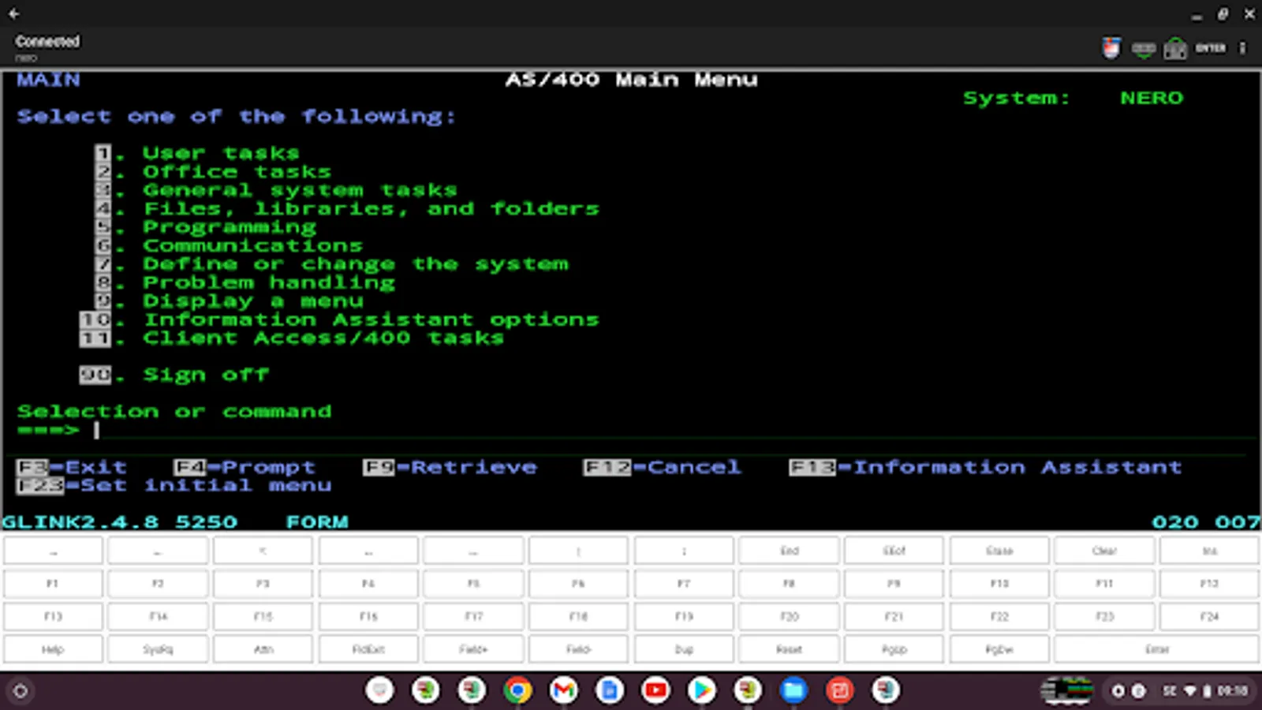Tap the F4 key on the keypad

(x=368, y=584)
